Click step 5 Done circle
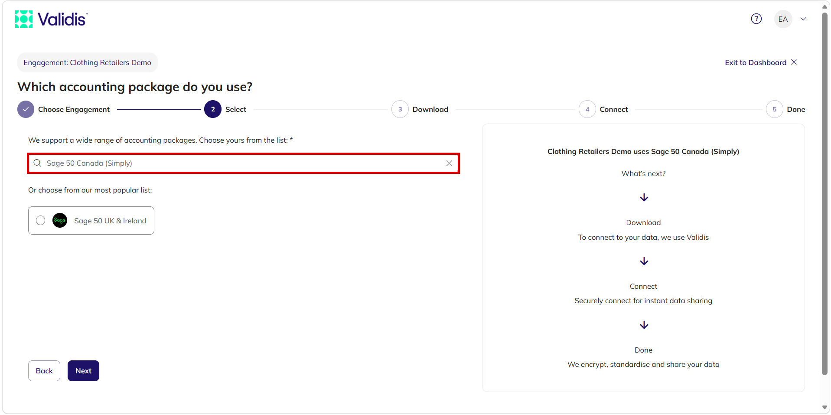 click(x=775, y=109)
